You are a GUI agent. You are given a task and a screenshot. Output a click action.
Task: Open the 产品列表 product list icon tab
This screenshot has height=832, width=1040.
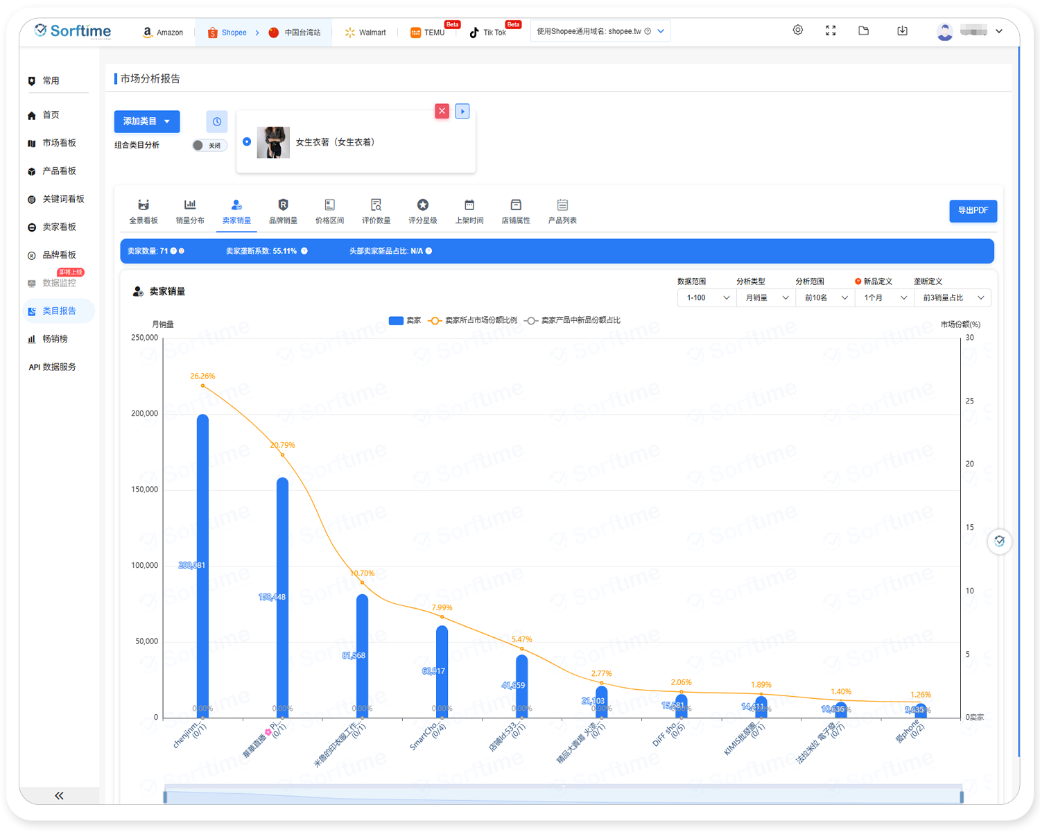click(x=562, y=211)
